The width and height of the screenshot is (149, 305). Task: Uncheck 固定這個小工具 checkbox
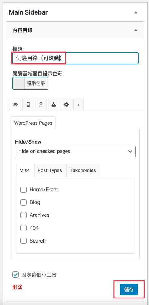click(x=15, y=275)
